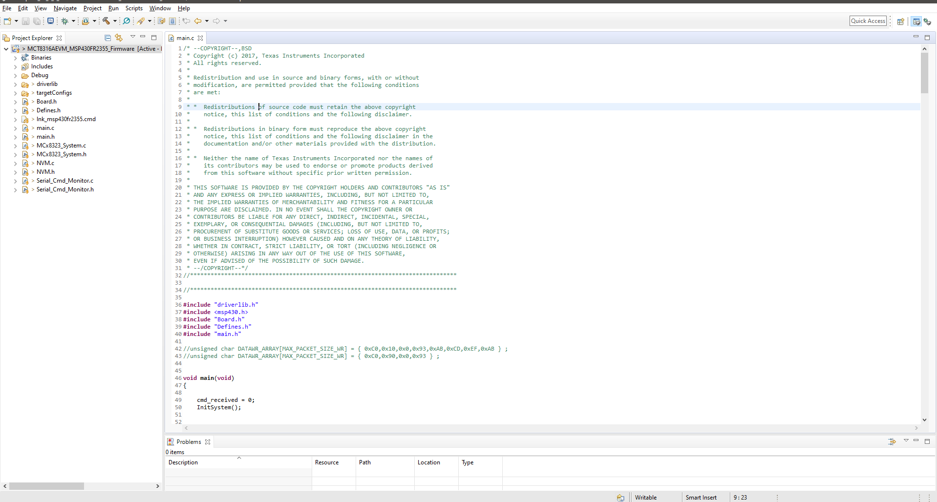
Task: Open the Quick Access search box
Action: click(x=868, y=21)
